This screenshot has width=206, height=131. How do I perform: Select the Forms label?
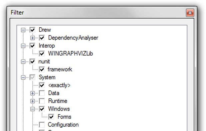(x=65, y=117)
